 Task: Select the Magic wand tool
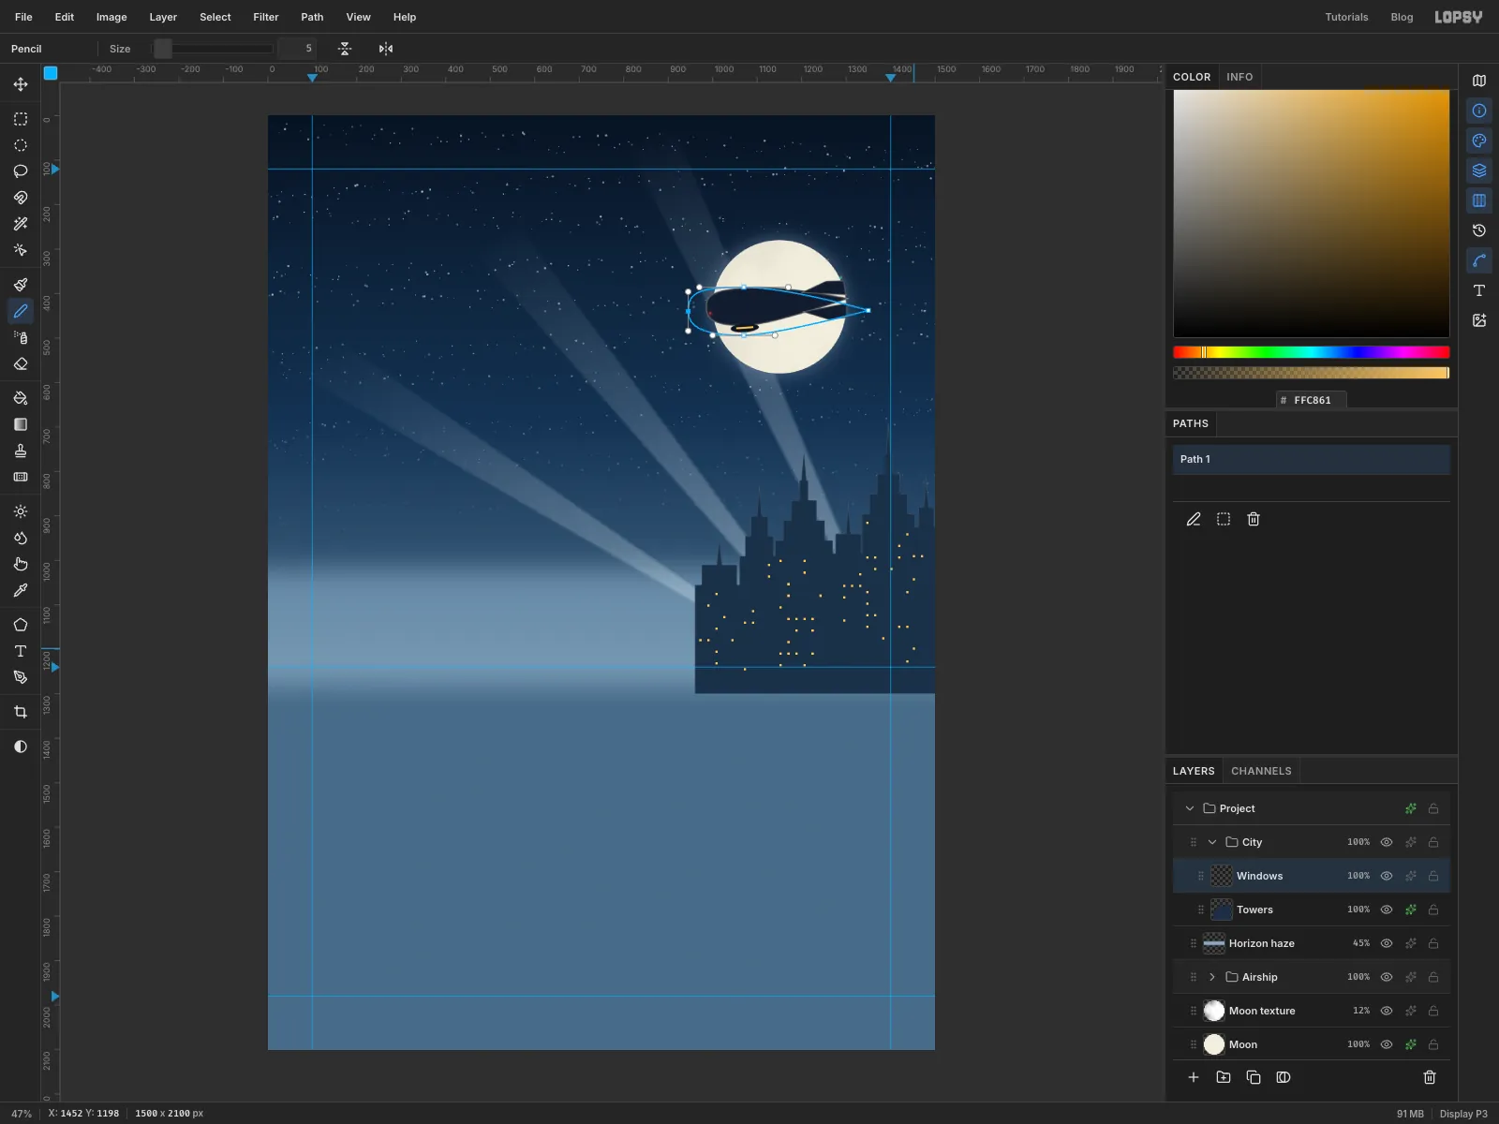click(x=21, y=224)
